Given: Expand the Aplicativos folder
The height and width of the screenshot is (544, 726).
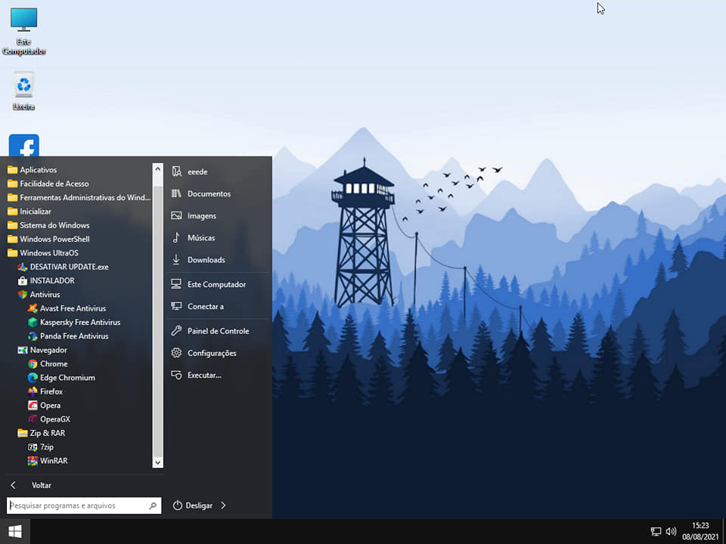Looking at the screenshot, I should point(33,170).
